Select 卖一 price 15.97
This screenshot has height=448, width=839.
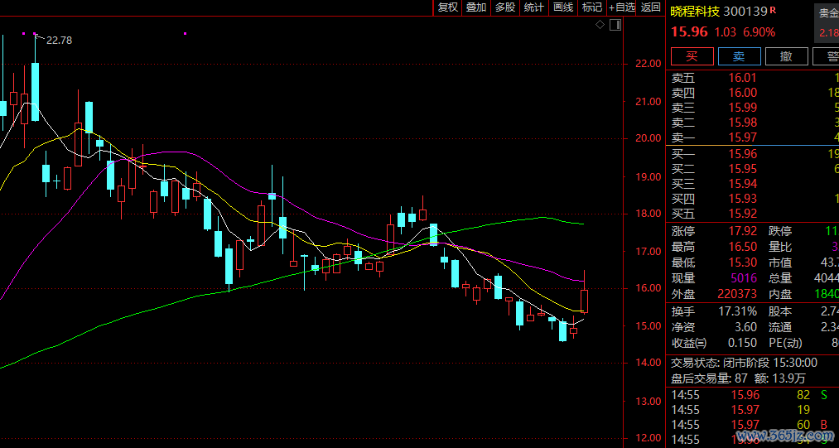(x=743, y=137)
